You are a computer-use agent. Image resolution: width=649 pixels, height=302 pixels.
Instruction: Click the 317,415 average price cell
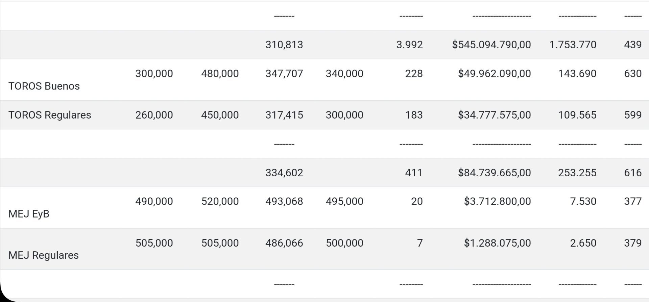click(x=284, y=115)
